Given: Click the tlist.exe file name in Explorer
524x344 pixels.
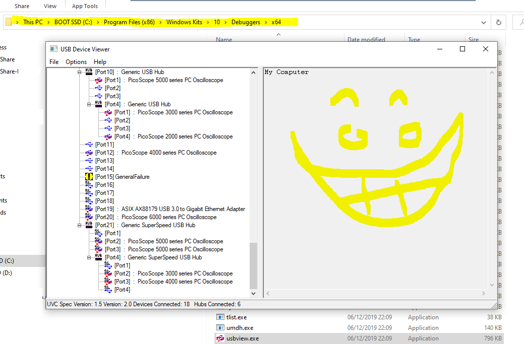Looking at the screenshot, I should pyautogui.click(x=237, y=317).
